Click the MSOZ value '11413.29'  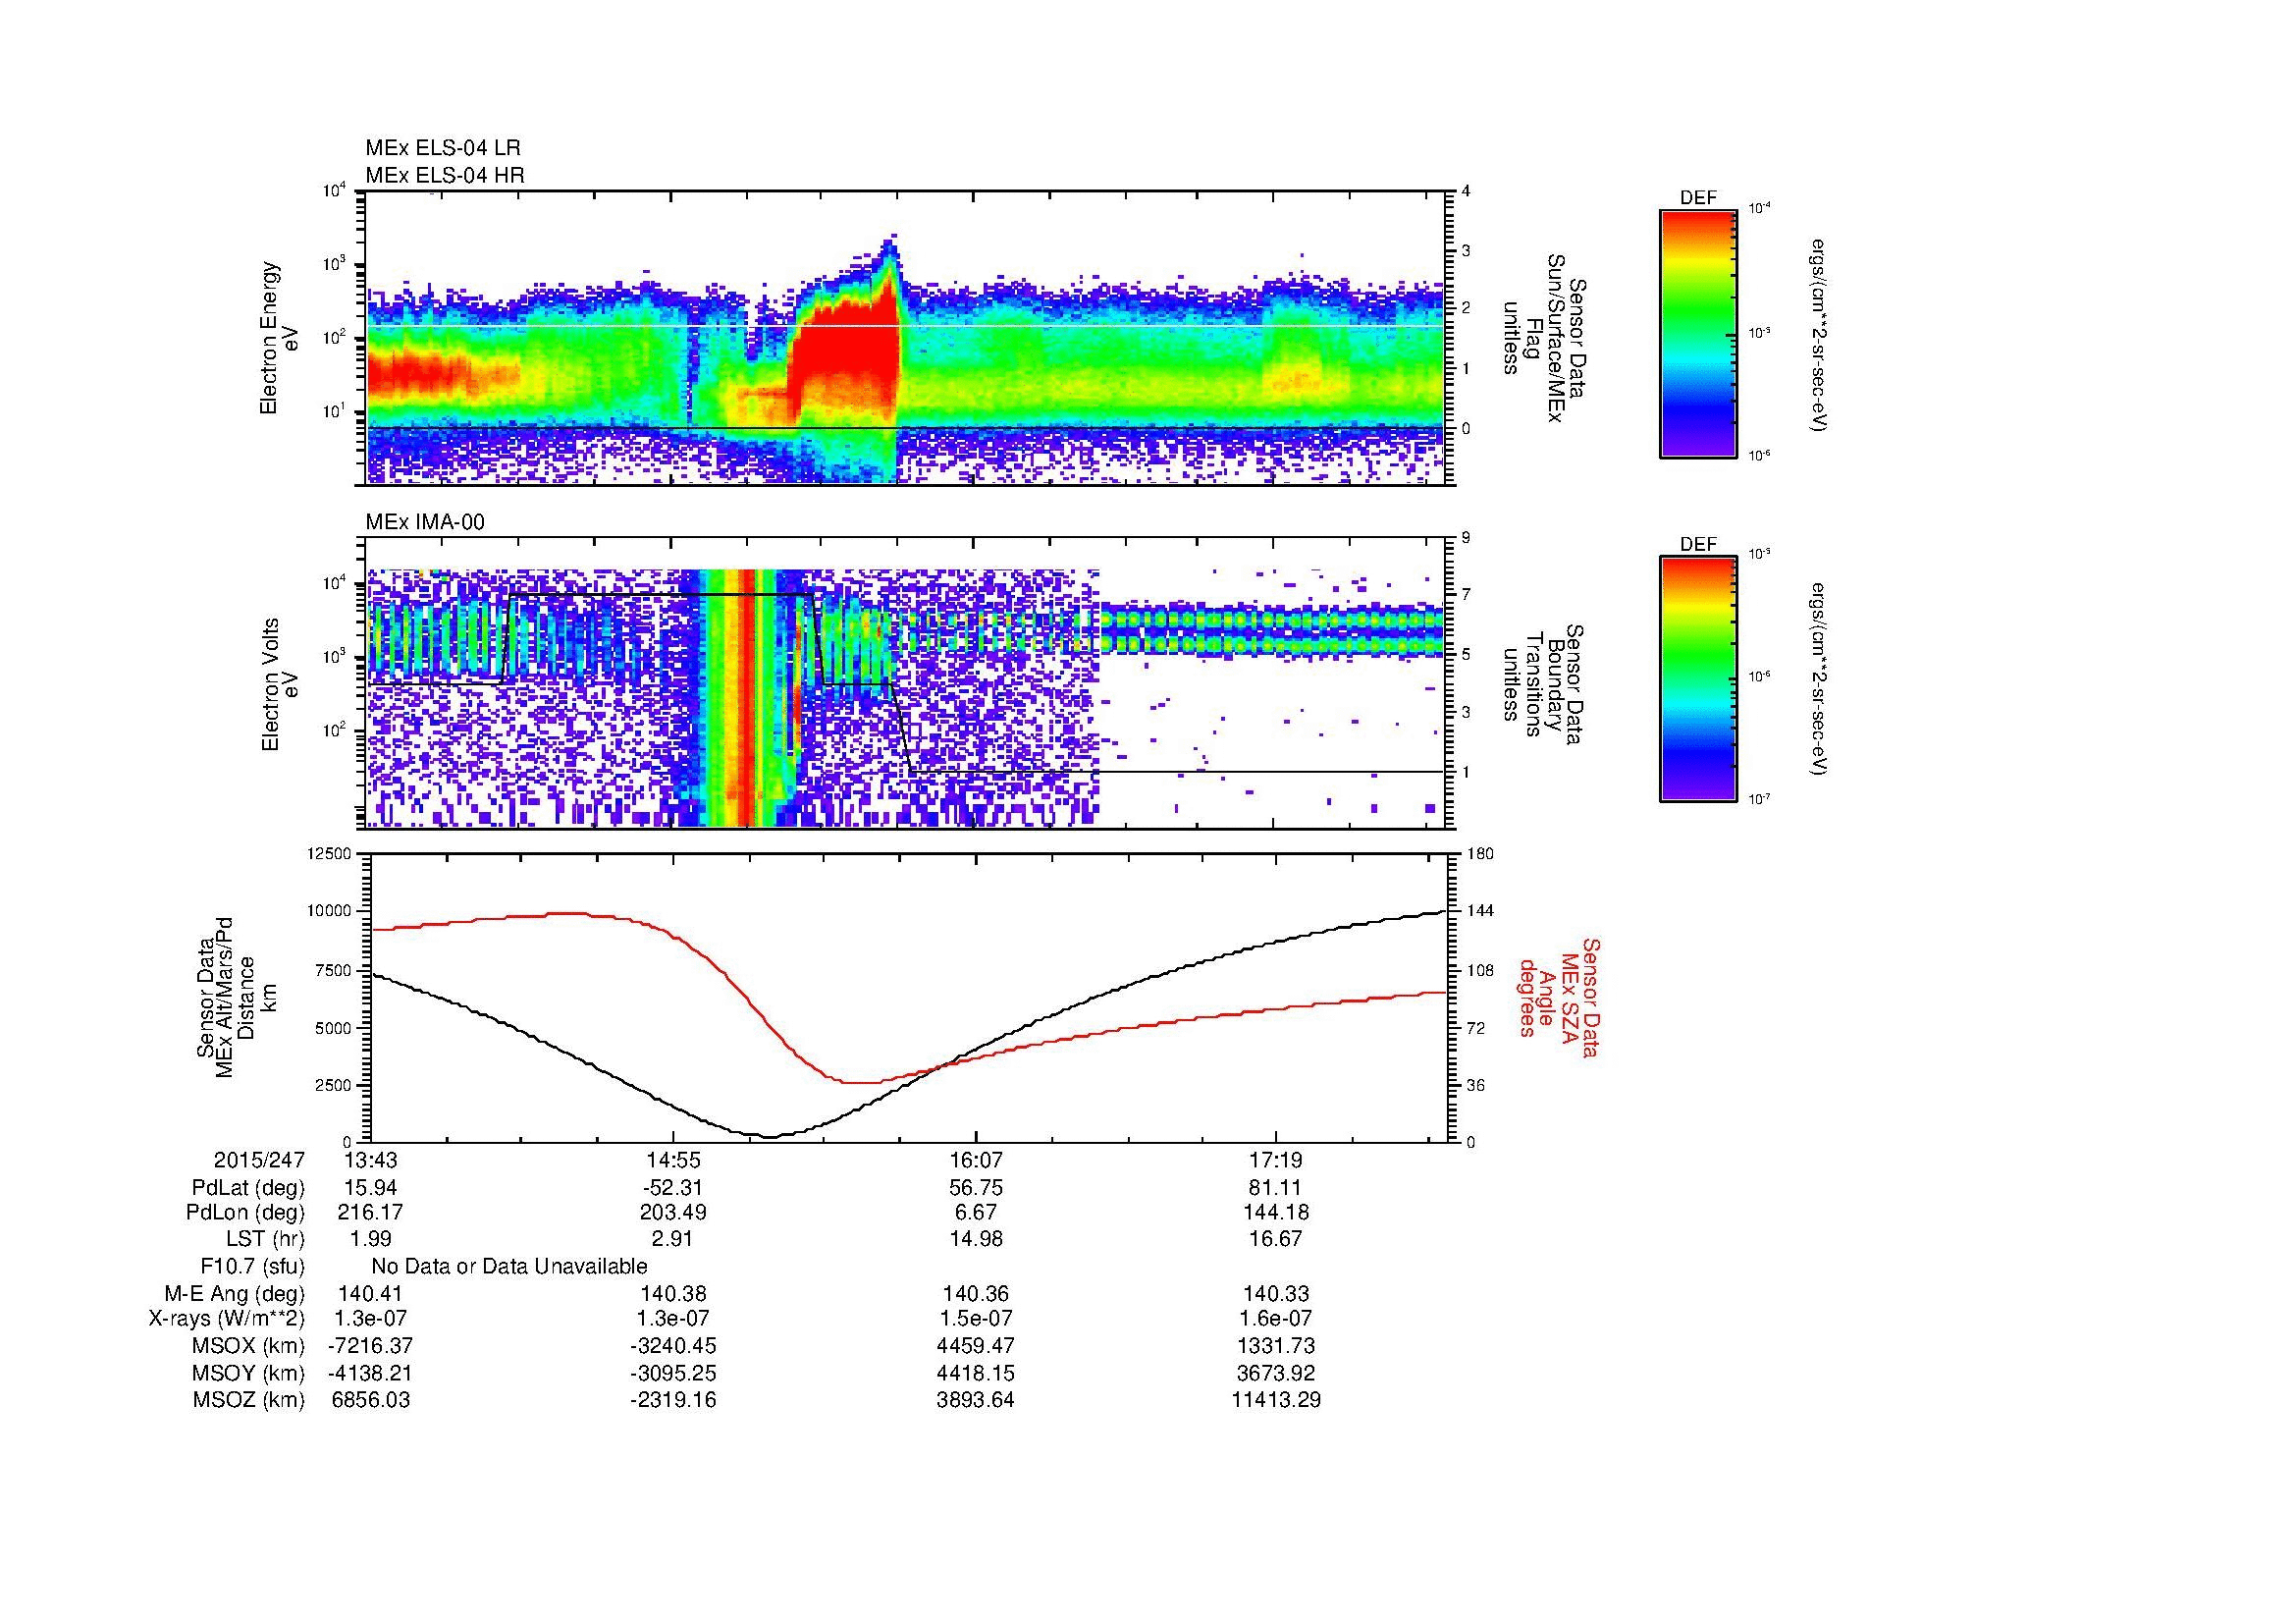pos(1276,1400)
